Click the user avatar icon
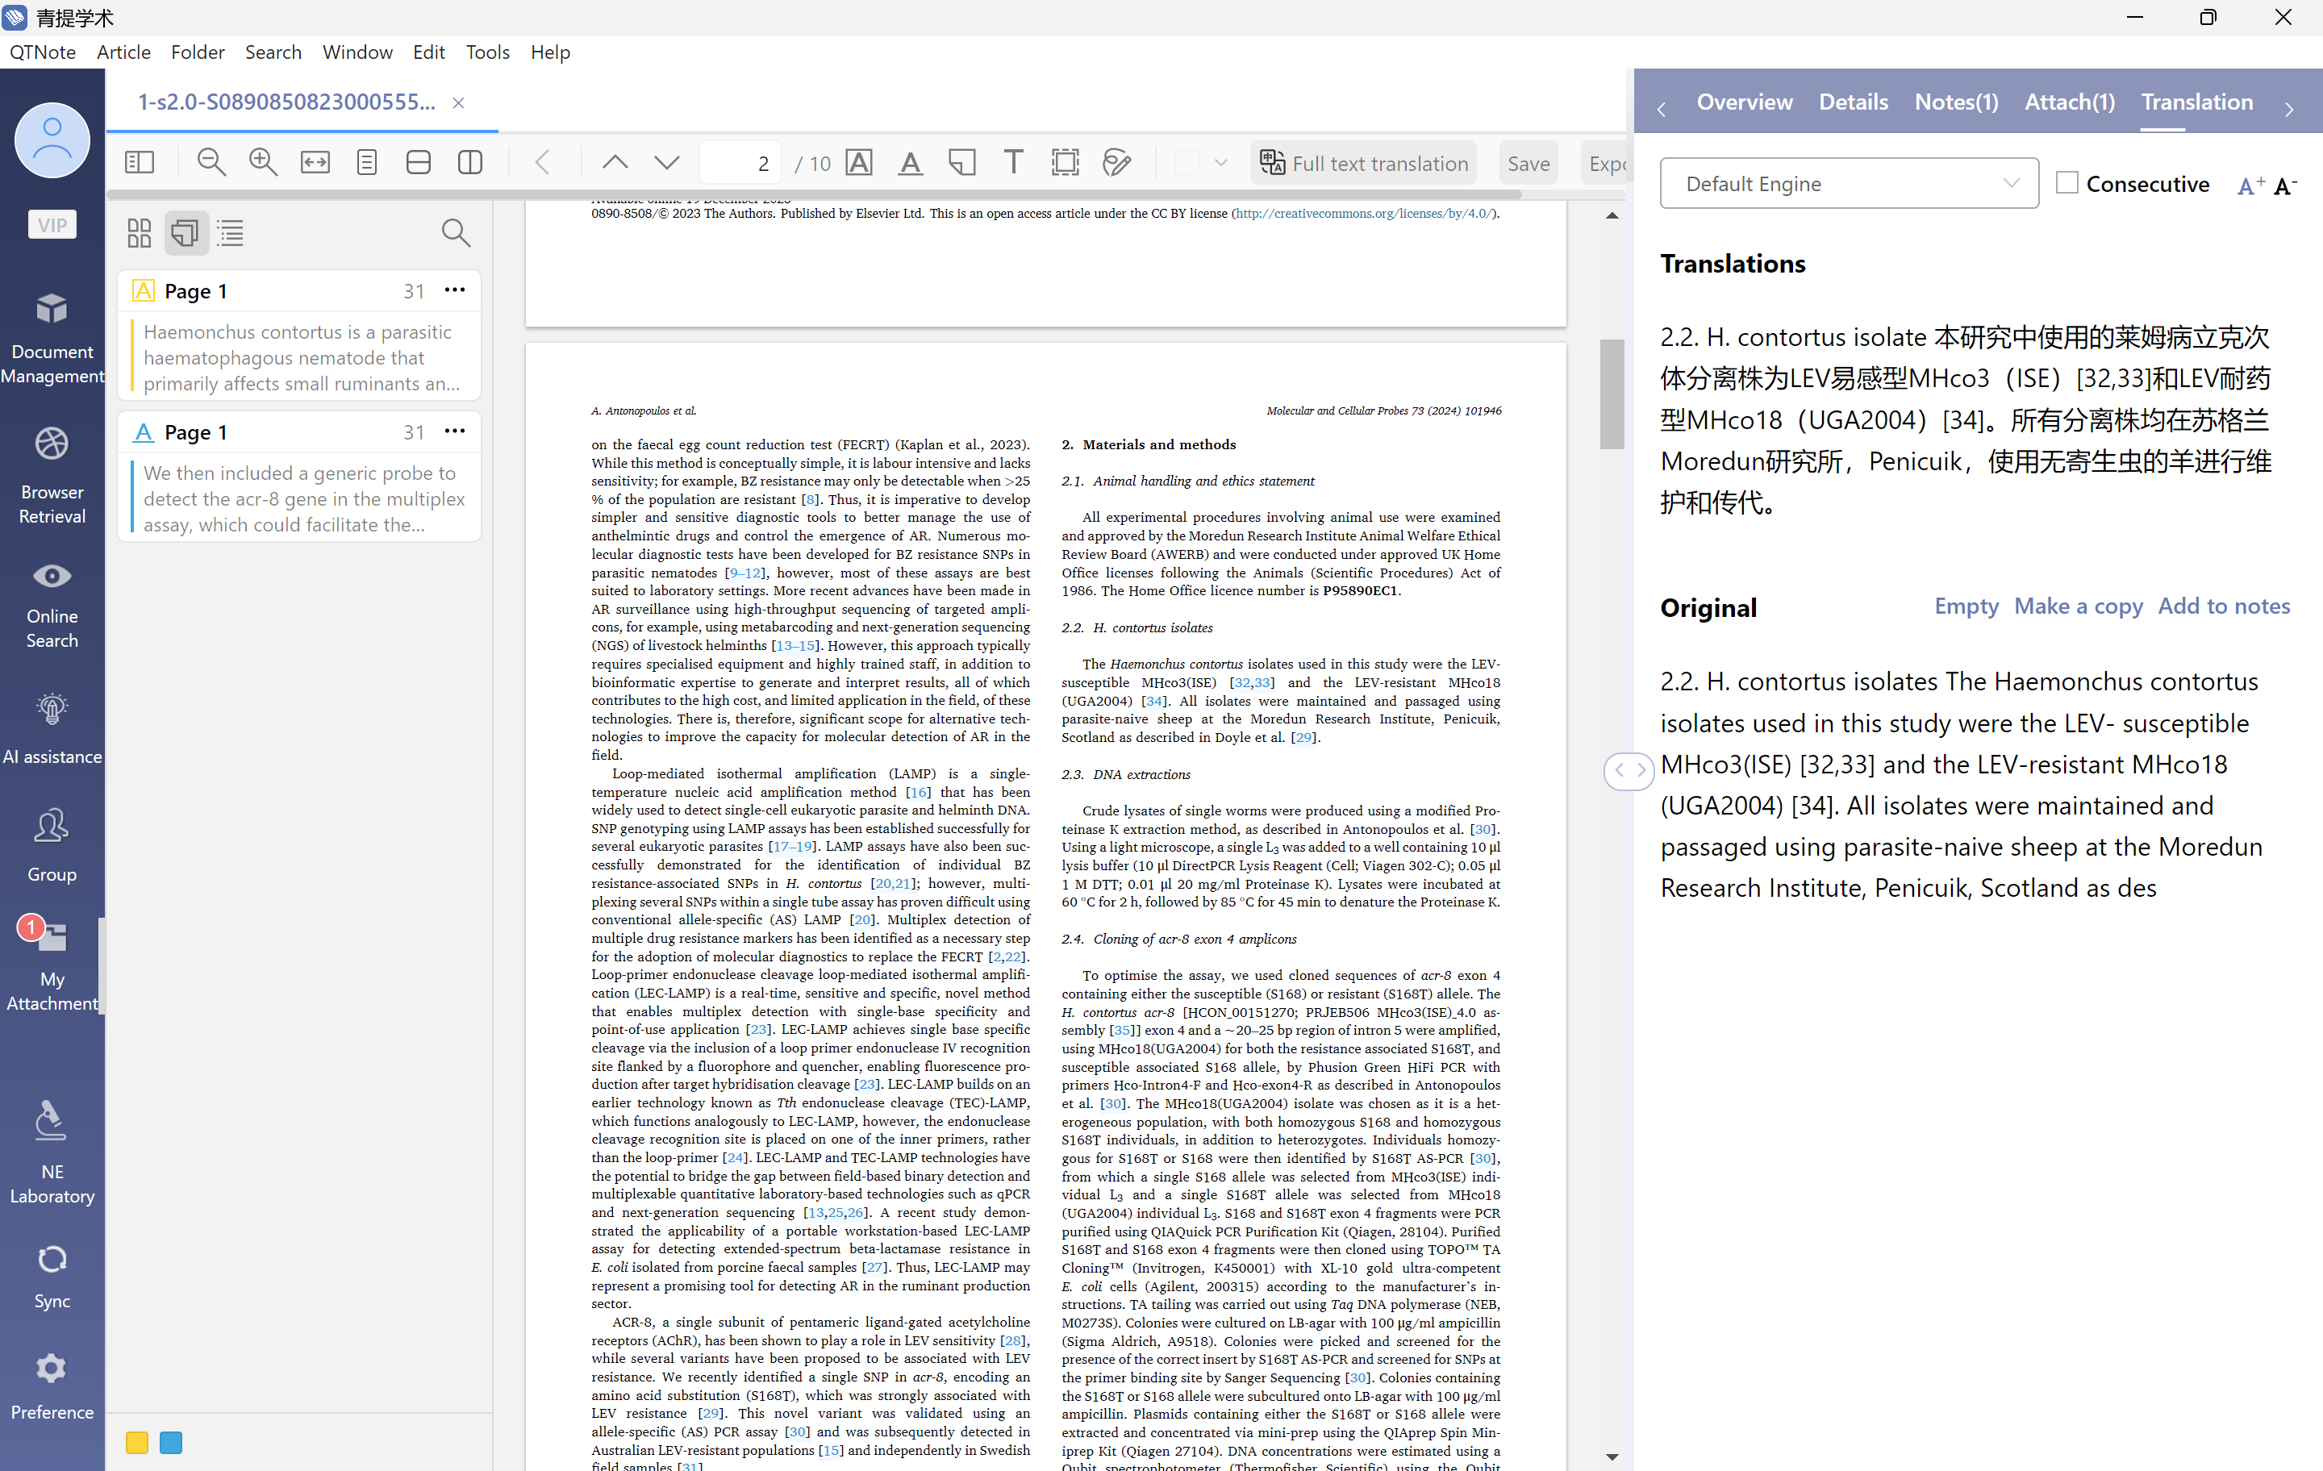2323x1471 pixels. pyautogui.click(x=52, y=141)
